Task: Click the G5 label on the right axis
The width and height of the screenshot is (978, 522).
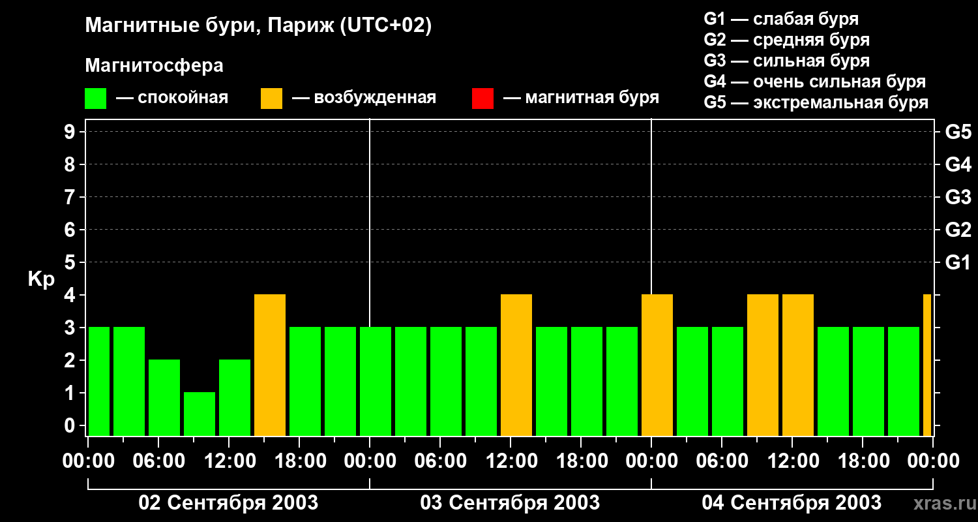Action: click(958, 132)
